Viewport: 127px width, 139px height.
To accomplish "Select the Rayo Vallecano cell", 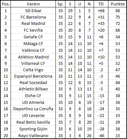I will pyautogui.click(x=33, y=135).
